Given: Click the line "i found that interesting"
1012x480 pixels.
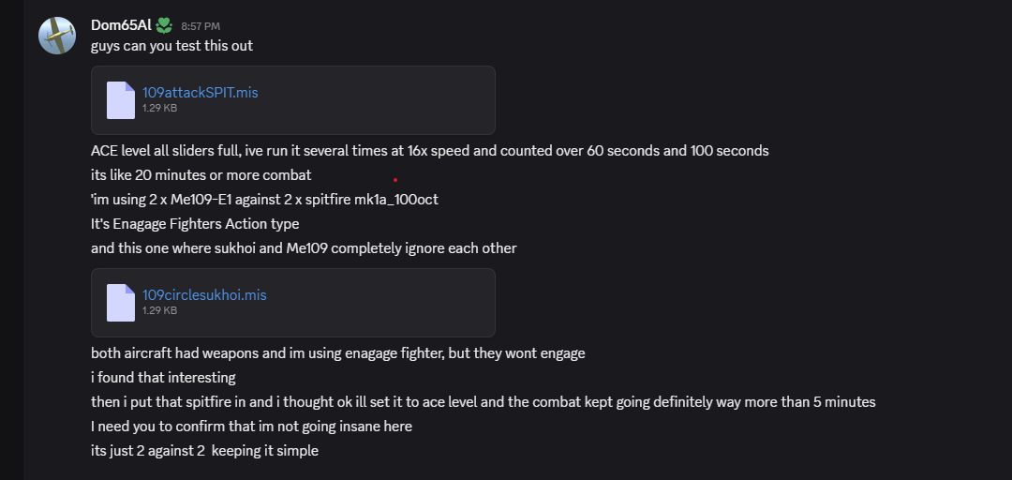Looking at the screenshot, I should 163,378.
